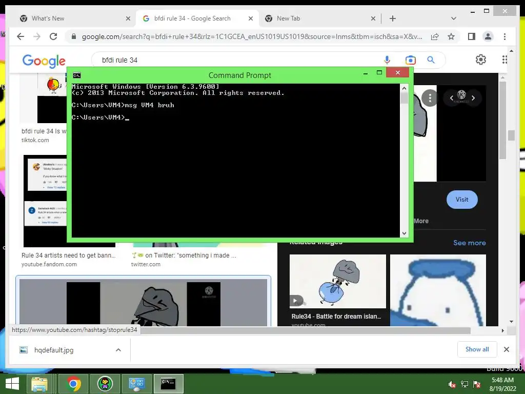Viewport: 525px width, 394px height.
Task: Open the Rule34 Battle for dream island thumbnail
Action: click(x=337, y=281)
